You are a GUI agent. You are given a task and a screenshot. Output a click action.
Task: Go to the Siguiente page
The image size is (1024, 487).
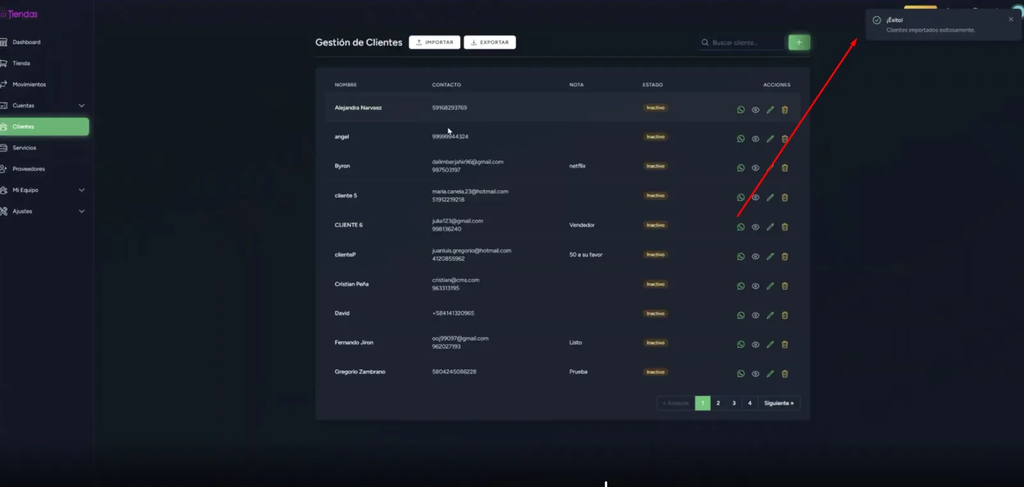779,403
